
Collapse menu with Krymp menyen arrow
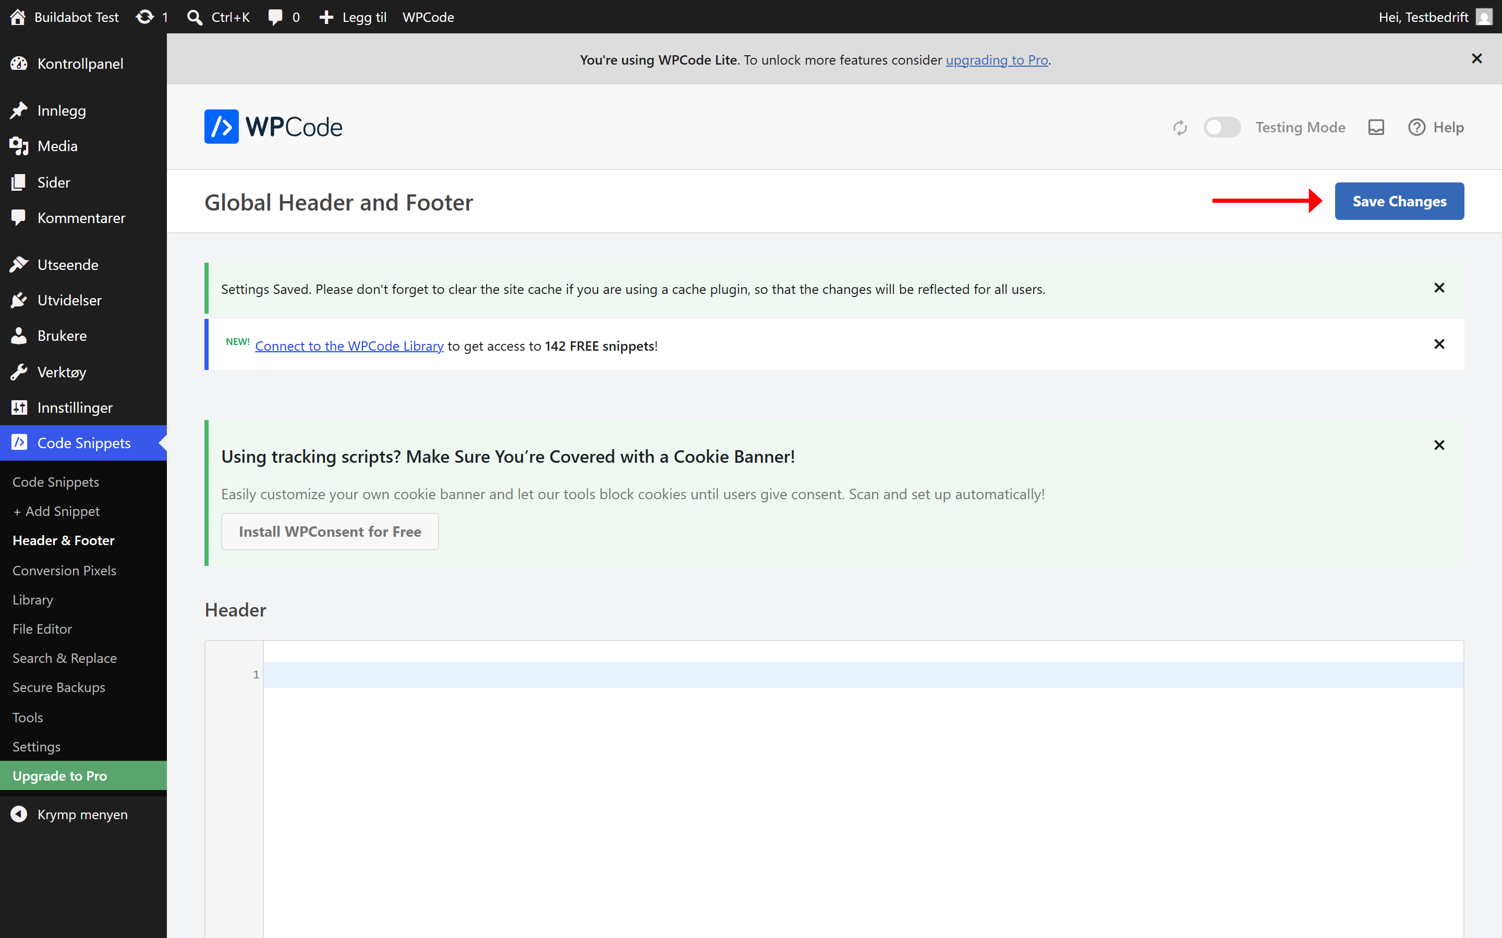click(x=19, y=814)
